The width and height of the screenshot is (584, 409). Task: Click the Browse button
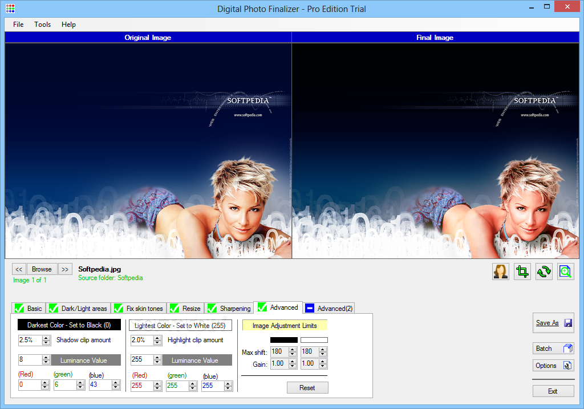coord(42,269)
